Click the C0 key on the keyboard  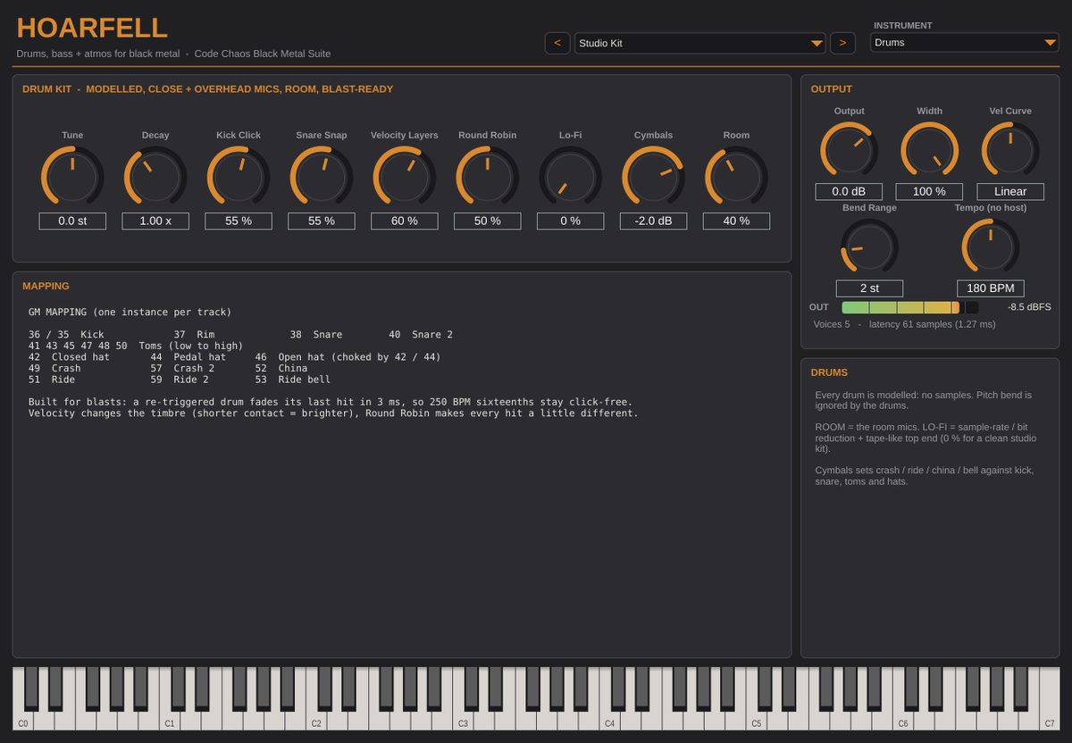[x=22, y=719]
